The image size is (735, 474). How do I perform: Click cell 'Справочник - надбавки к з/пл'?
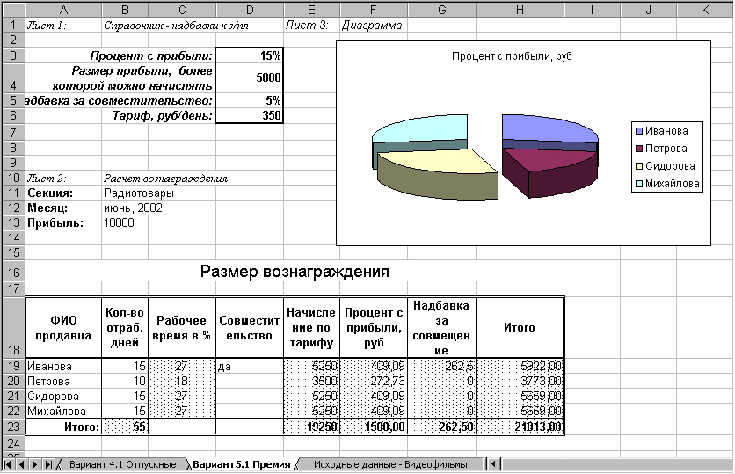pos(176,26)
